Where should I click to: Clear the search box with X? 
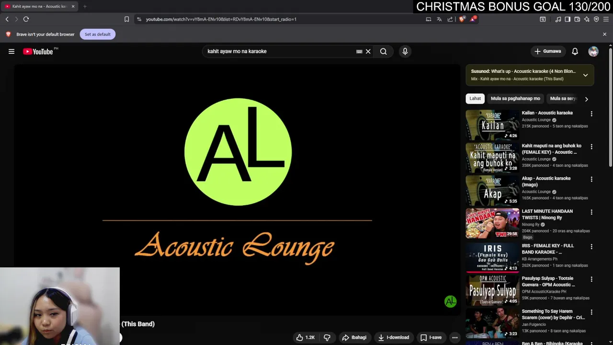pyautogui.click(x=368, y=51)
